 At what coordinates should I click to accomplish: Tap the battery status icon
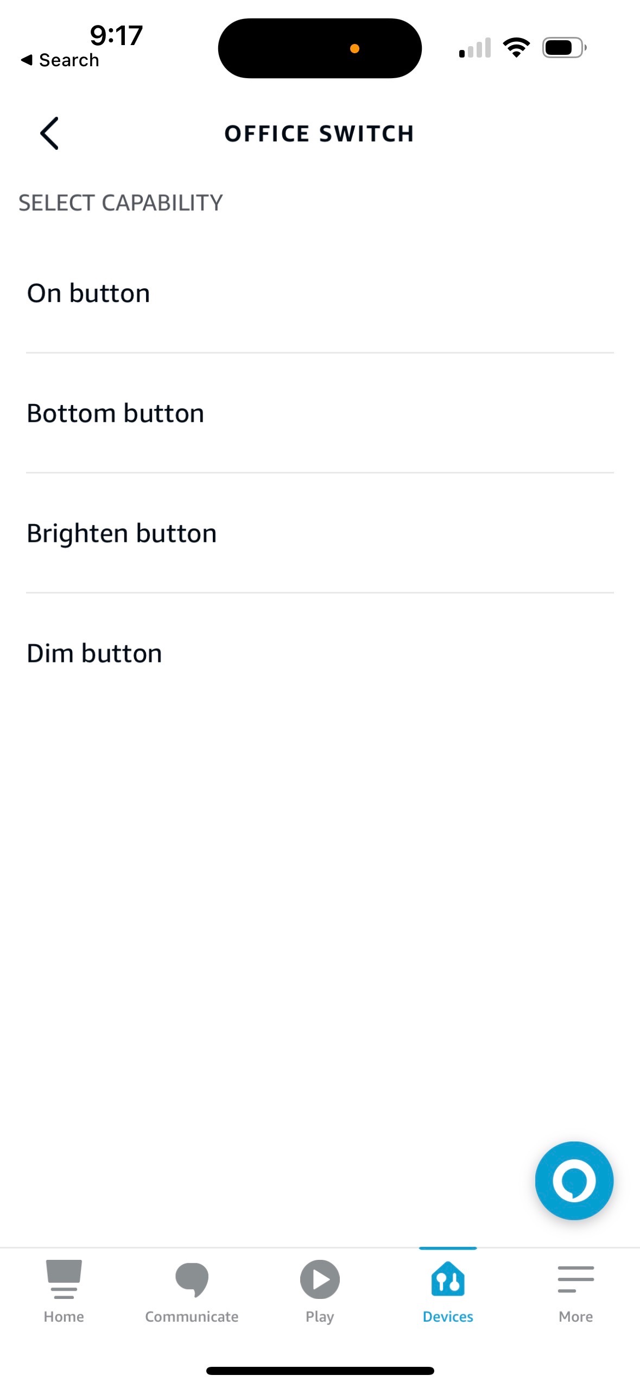click(564, 48)
